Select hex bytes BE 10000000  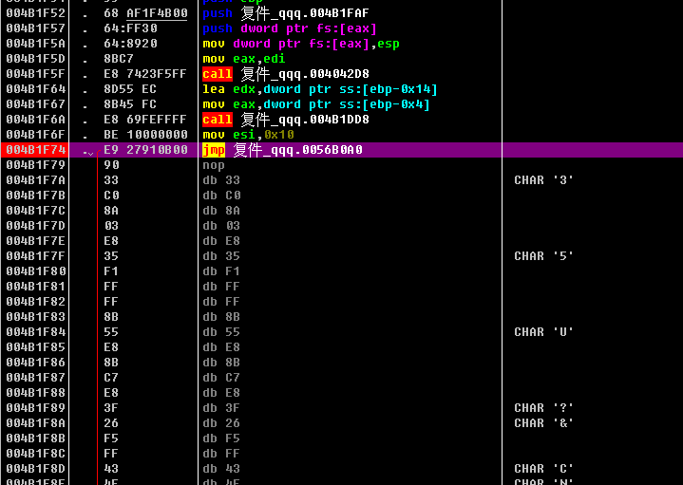pyautogui.click(x=145, y=135)
